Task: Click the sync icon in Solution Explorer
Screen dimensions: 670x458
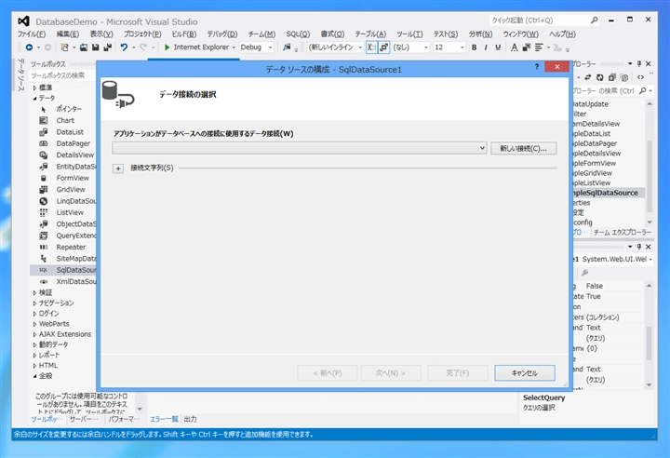Action: 588,77
